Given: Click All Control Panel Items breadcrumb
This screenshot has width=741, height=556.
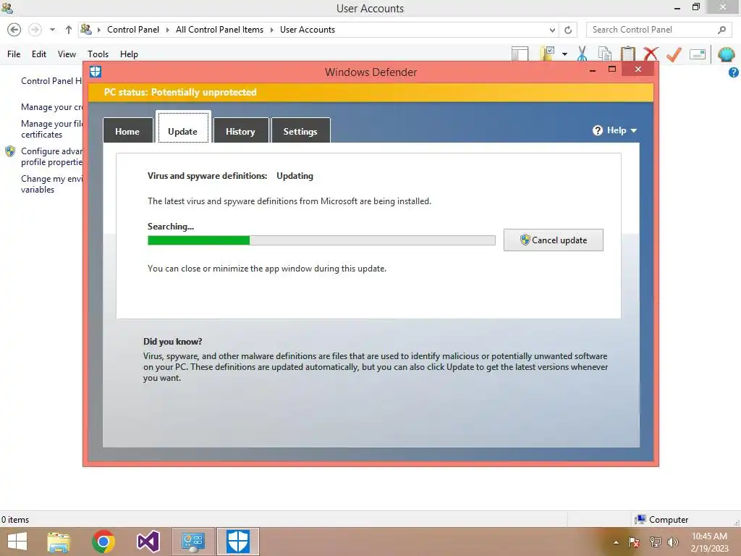Looking at the screenshot, I should (219, 30).
